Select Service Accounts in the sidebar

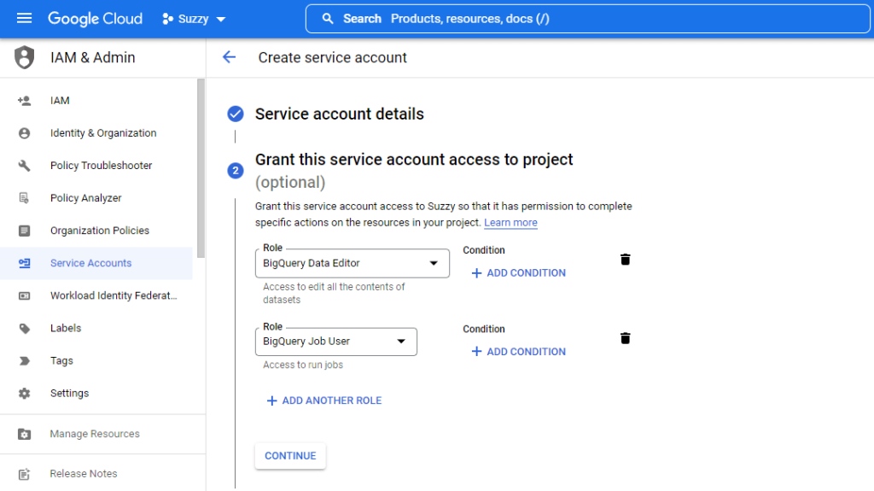click(x=90, y=263)
